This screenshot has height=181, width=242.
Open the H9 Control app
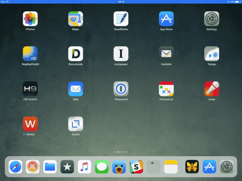pos(30,89)
